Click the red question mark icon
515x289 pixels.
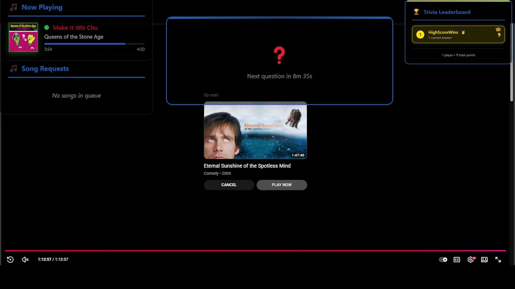279,55
